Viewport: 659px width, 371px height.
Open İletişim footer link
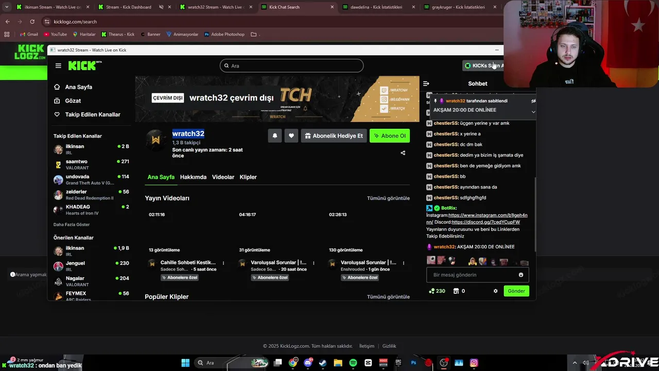367,346
